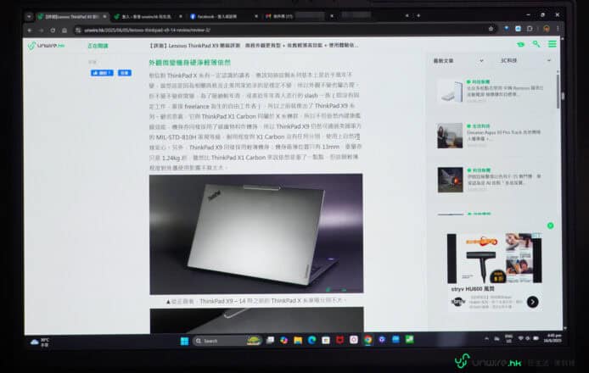The width and height of the screenshot is (589, 373).
Task: Open the Chrome profile avatar
Action: click(547, 29)
